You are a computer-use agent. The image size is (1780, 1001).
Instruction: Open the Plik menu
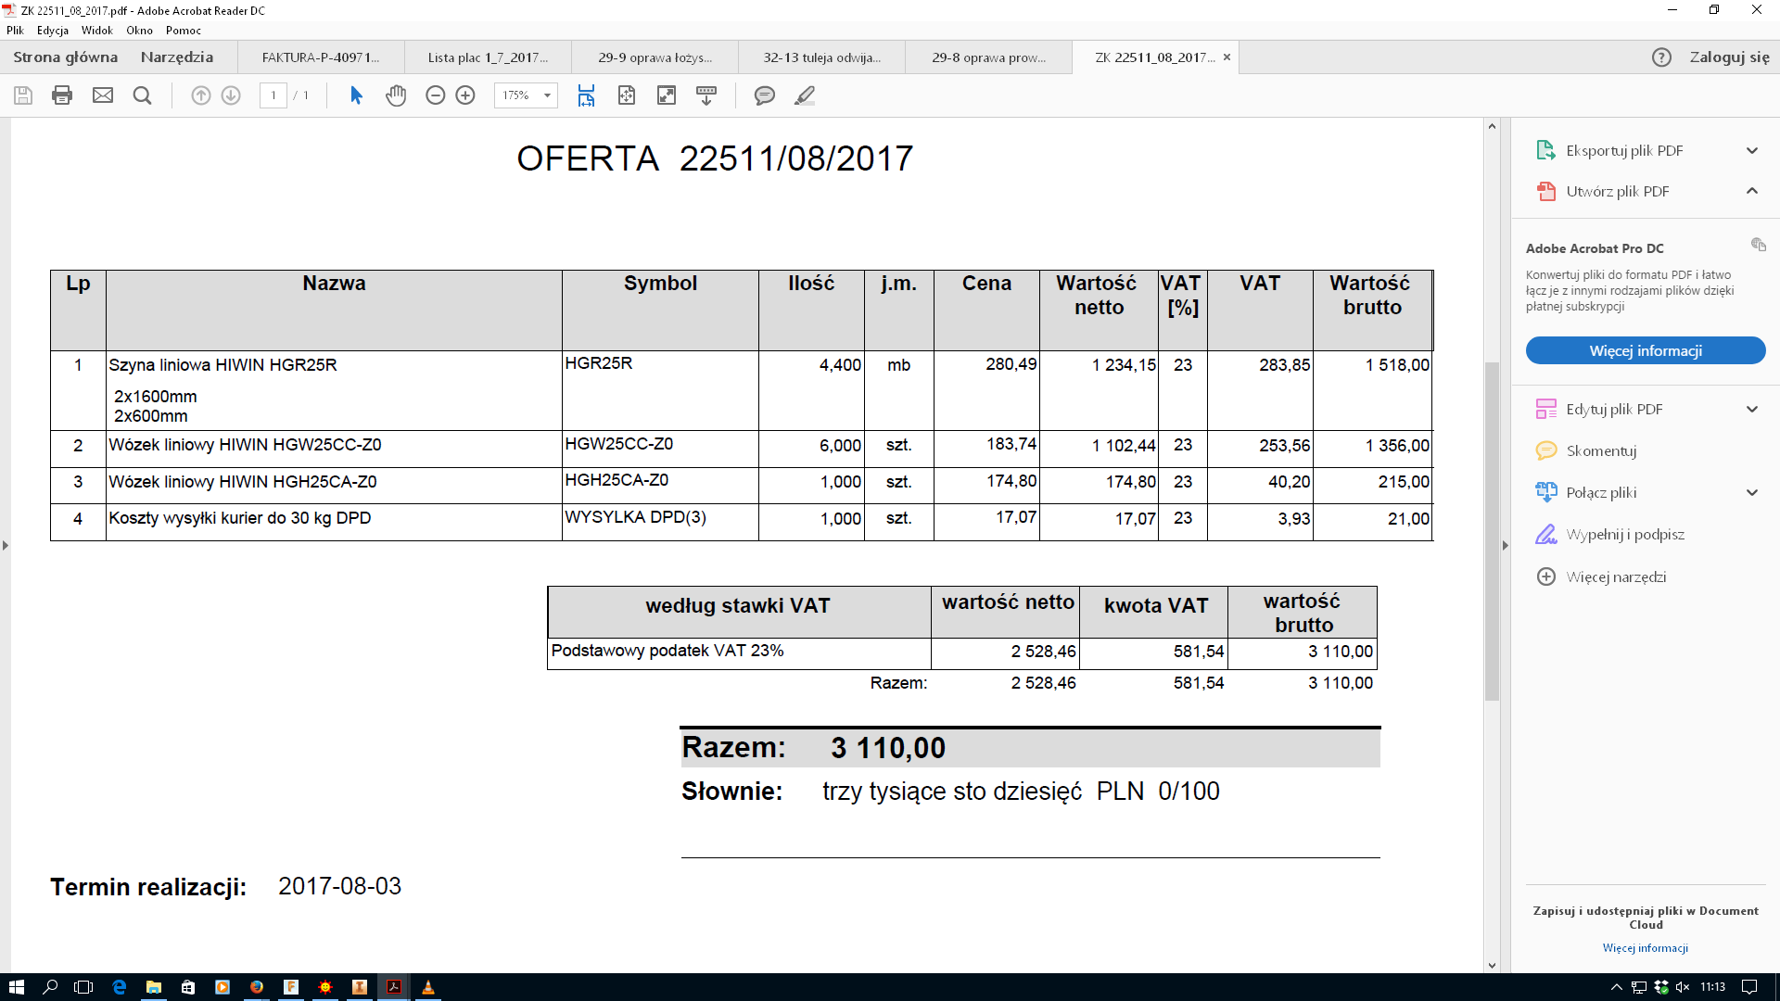coord(15,31)
